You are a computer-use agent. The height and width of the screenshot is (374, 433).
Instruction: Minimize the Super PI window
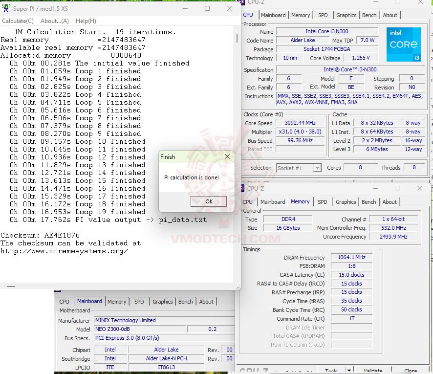pyautogui.click(x=185, y=8)
